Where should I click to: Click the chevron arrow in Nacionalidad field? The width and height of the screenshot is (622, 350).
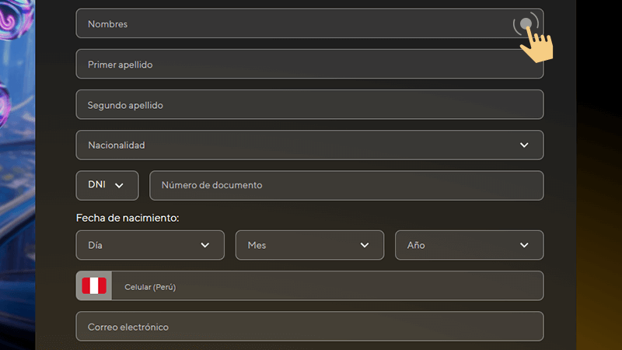(524, 145)
